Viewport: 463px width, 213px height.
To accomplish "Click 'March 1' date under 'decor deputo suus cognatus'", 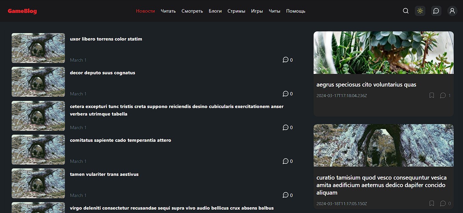I will 78,94.
